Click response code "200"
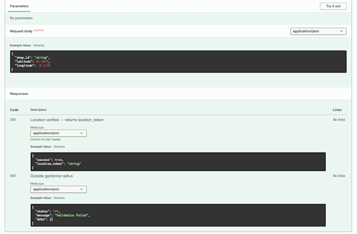The width and height of the screenshot is (357, 234). tap(13, 120)
